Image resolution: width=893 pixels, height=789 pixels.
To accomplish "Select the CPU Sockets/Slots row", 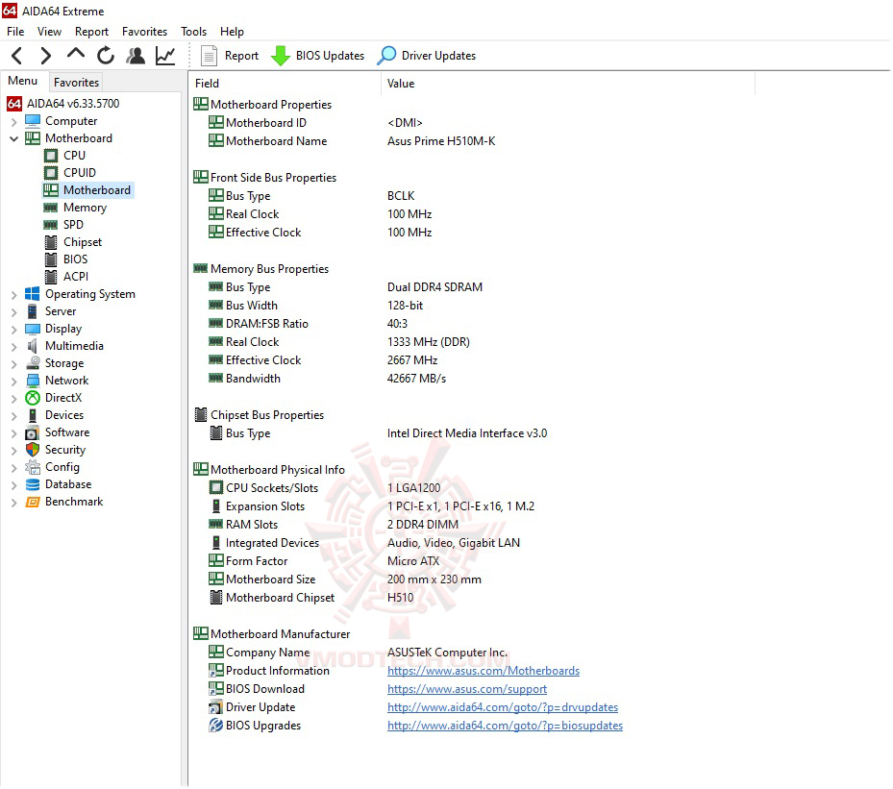I will (324, 488).
